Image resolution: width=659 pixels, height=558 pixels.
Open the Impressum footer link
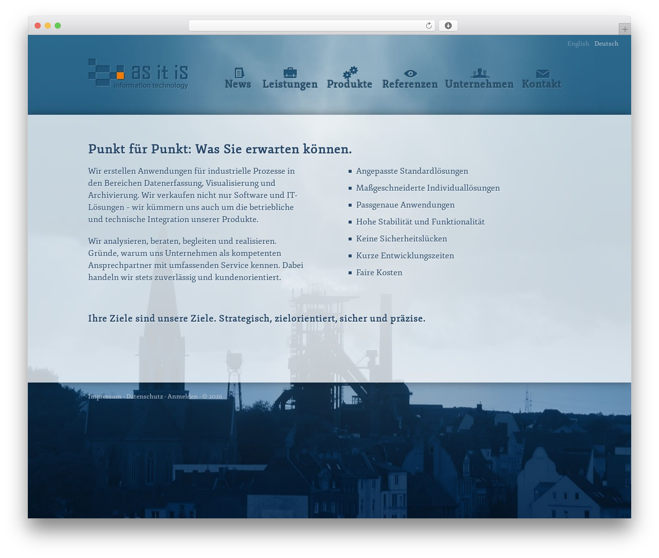pos(105,396)
